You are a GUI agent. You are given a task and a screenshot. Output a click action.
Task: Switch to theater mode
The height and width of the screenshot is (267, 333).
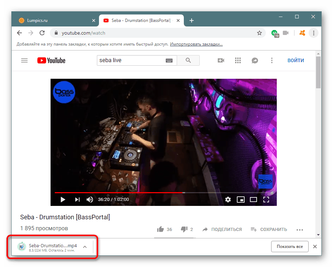(253, 200)
